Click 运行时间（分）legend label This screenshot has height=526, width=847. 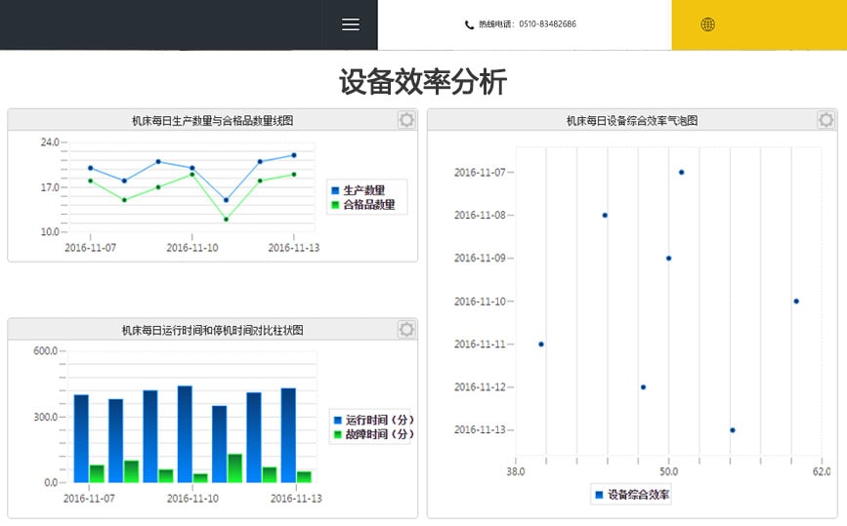point(380,420)
